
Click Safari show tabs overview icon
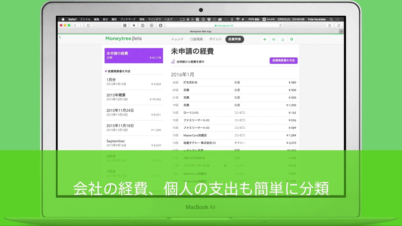coord(339,25)
